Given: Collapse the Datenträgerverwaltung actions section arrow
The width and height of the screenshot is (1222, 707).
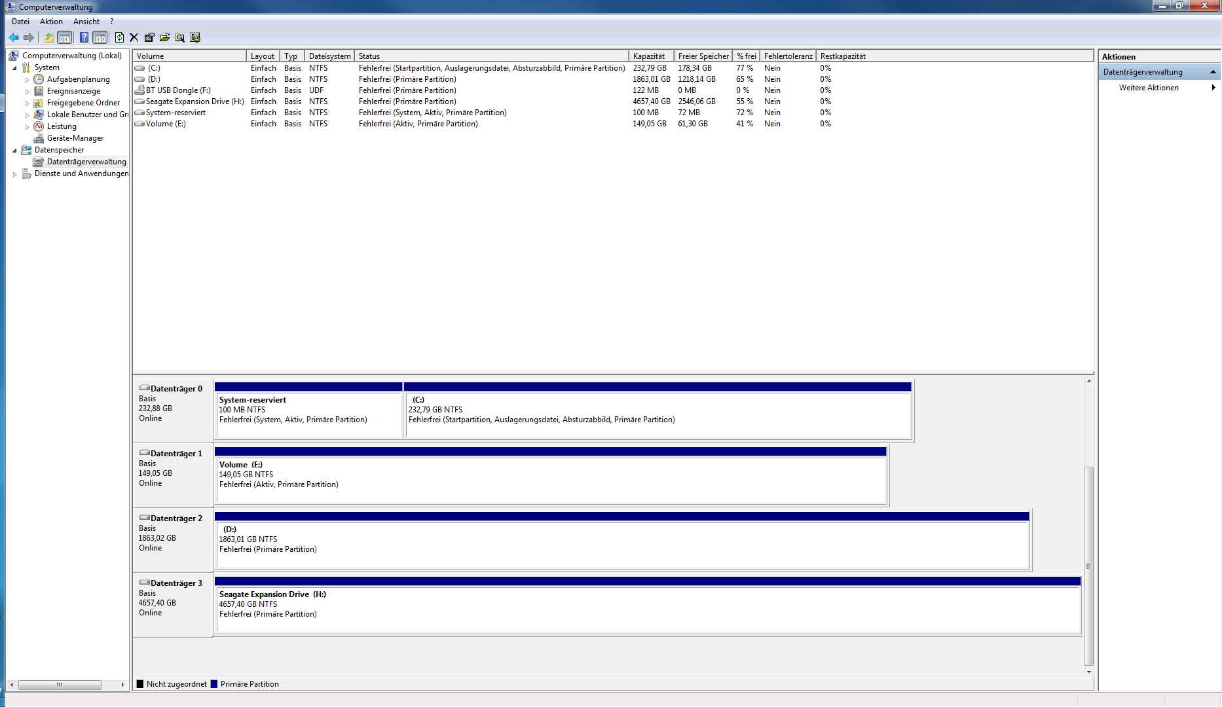Looking at the screenshot, I should pyautogui.click(x=1213, y=72).
